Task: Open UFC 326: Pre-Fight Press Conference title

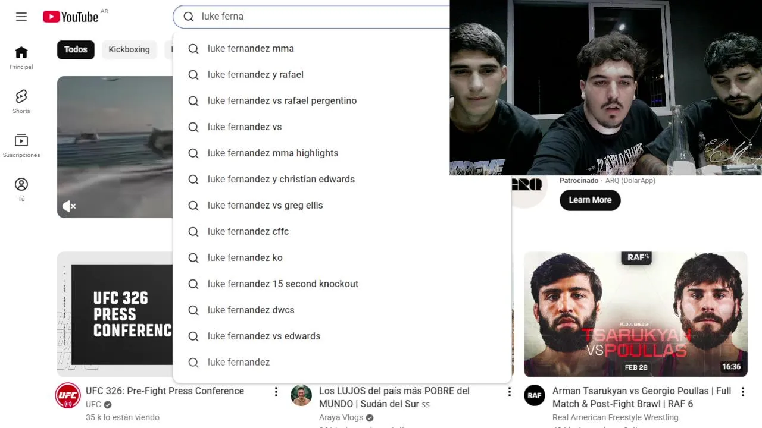Action: point(165,391)
